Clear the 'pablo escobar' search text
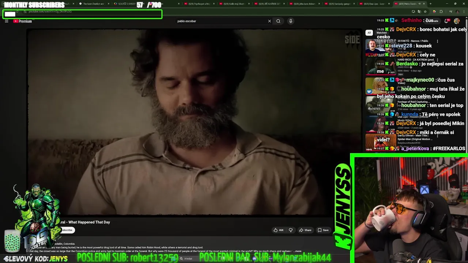This screenshot has height=263, width=468. [x=269, y=21]
